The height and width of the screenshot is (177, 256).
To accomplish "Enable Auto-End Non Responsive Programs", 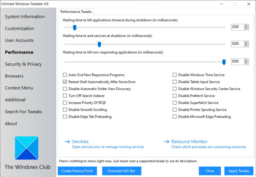I will (x=65, y=75).
